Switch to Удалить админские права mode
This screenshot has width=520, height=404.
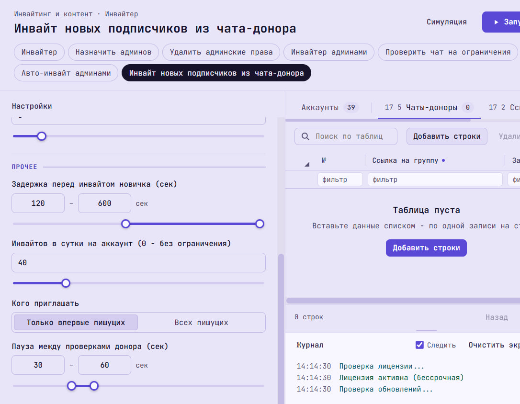coord(221,52)
